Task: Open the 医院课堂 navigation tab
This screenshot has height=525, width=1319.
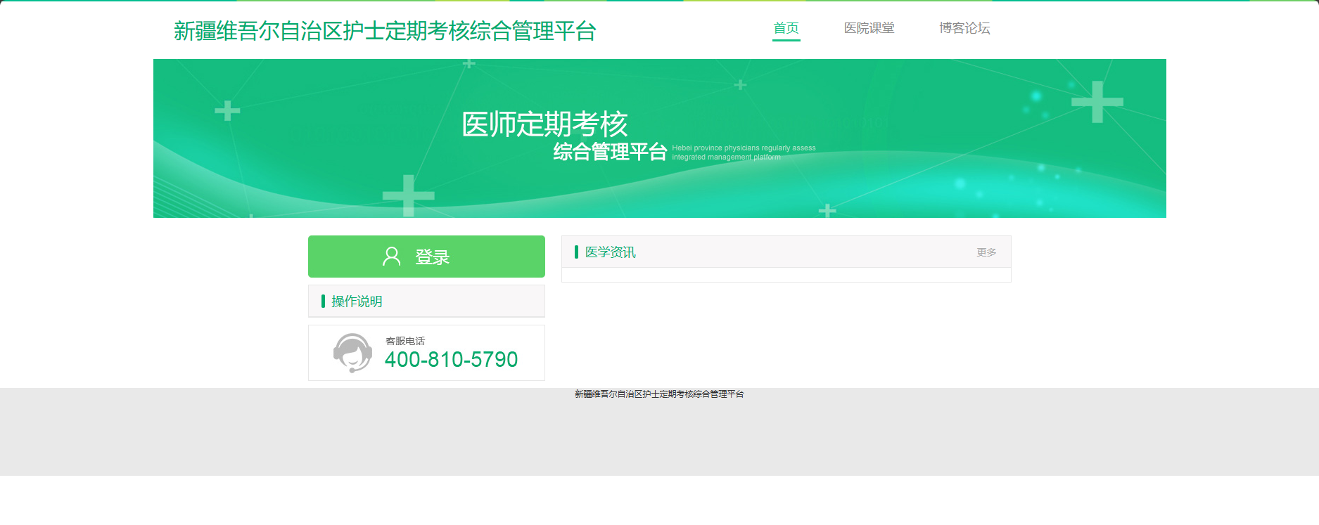Action: point(869,28)
